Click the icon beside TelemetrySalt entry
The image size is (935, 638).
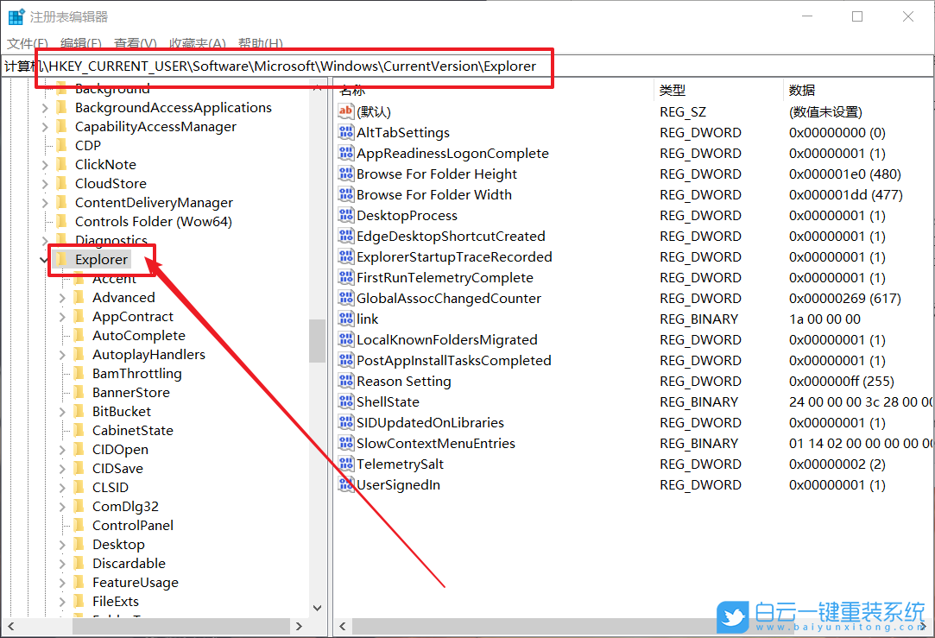(x=345, y=464)
